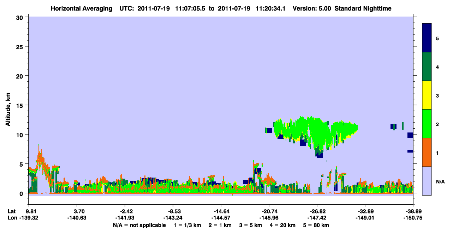Click the dark green colorbar segment labeled 4

click(x=427, y=67)
